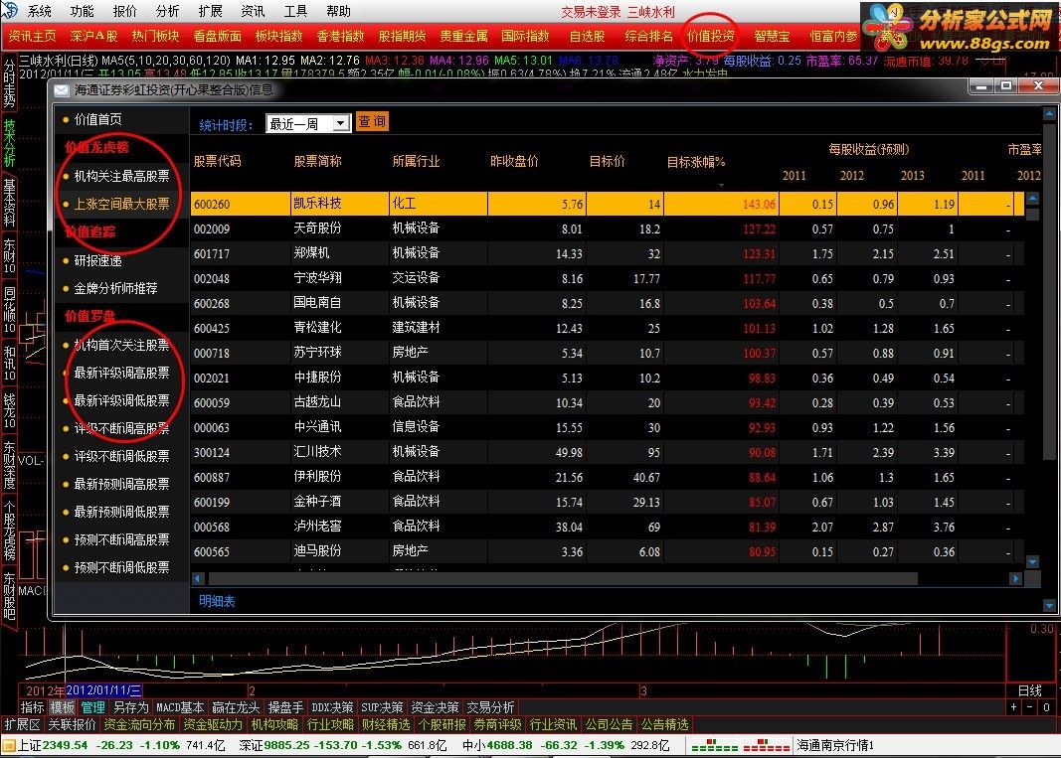Click the horizontal scrollbar thumb under the table
This screenshot has height=758, width=1061.
563,579
